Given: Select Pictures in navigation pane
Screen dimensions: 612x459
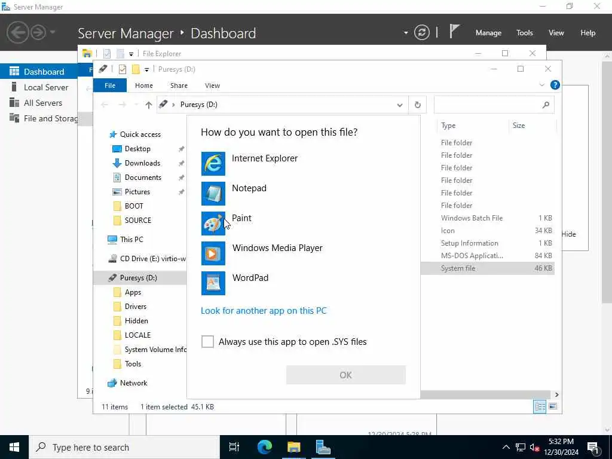Looking at the screenshot, I should click(x=137, y=192).
